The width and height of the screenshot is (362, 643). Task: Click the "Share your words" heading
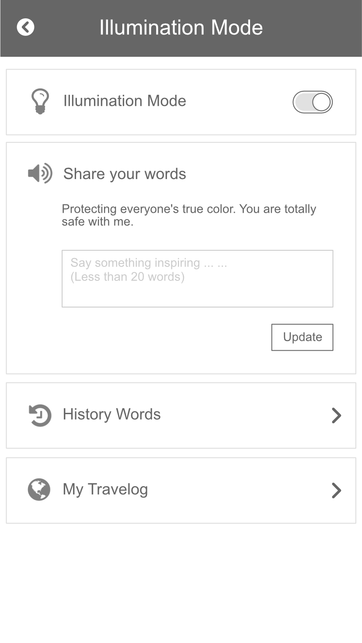tap(125, 174)
